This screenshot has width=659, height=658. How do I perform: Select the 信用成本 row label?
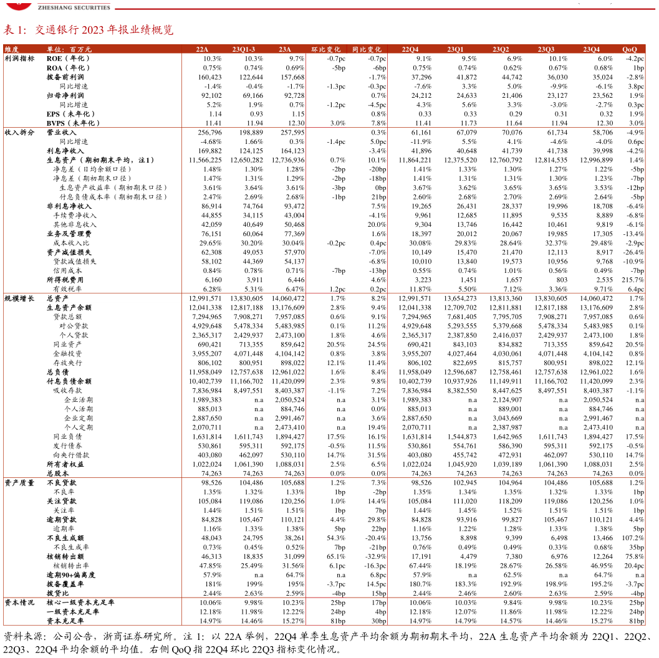click(67, 271)
